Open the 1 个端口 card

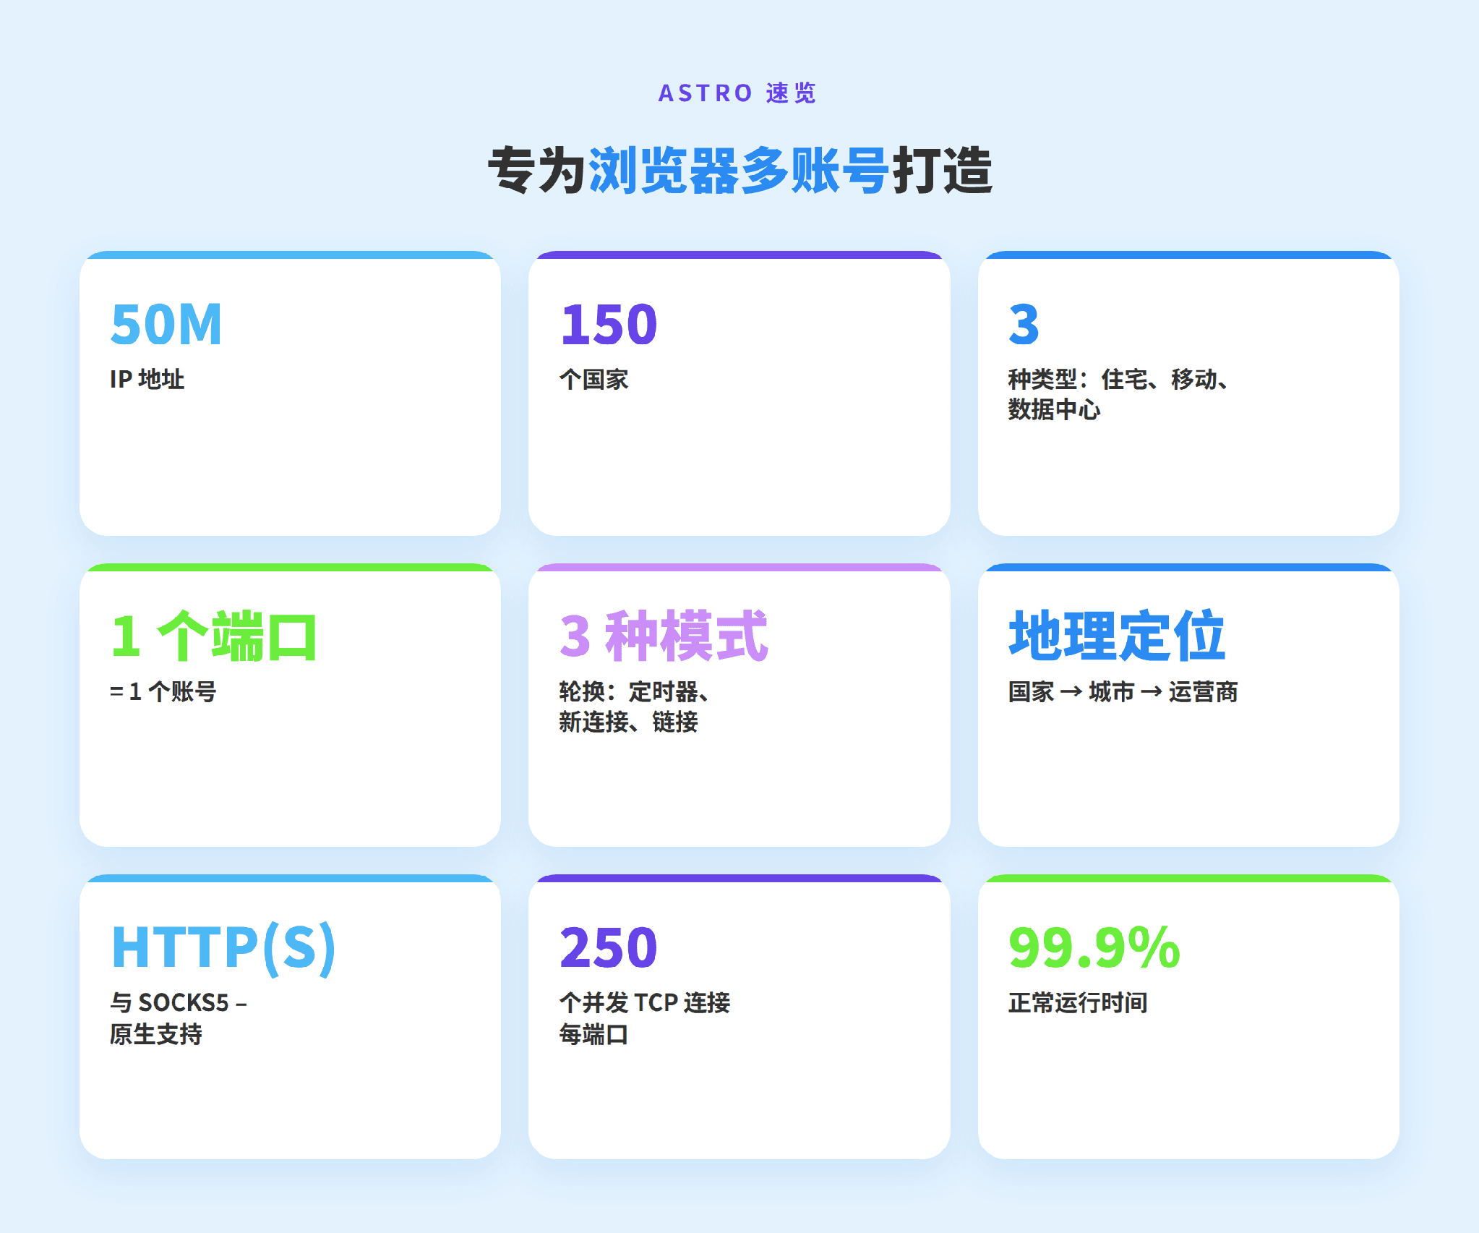290,705
